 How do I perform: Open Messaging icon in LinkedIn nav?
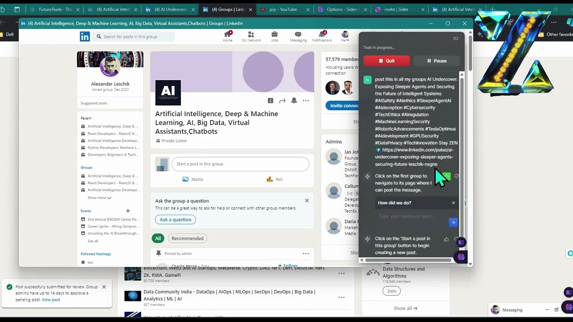298,36
